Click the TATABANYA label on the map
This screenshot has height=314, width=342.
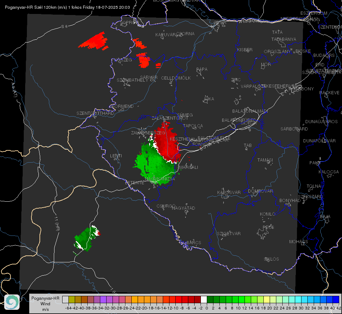(284, 39)
